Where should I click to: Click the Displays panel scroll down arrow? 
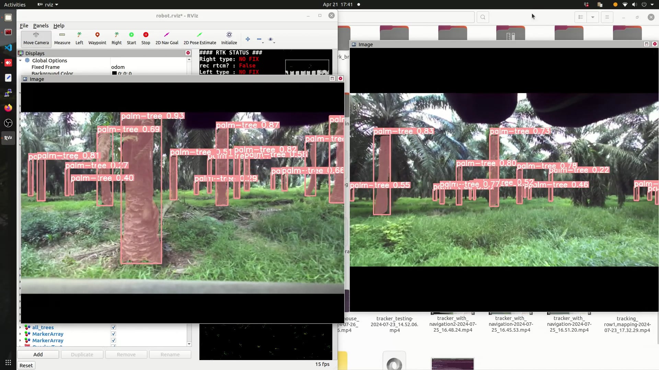tap(189, 344)
